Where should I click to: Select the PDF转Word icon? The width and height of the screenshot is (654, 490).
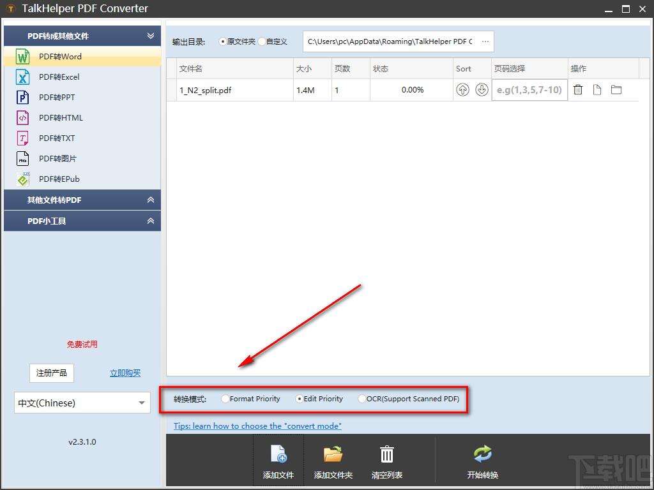click(22, 57)
